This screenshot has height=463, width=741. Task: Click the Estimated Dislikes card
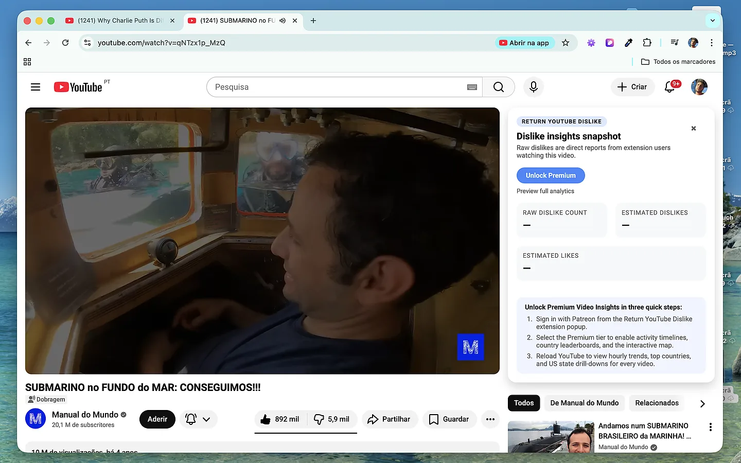[x=660, y=220]
